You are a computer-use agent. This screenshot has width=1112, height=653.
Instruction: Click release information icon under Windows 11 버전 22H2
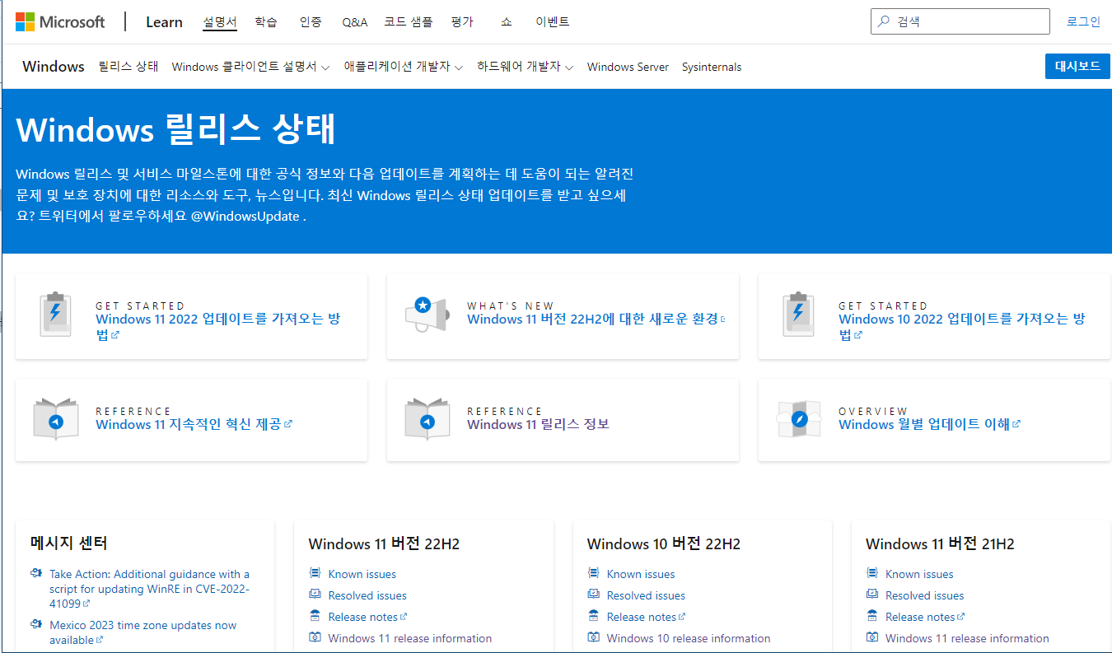point(315,637)
